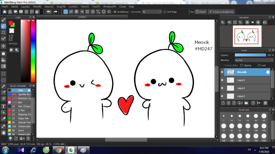Open Meoxik layer settings gear
The image size is (275, 154).
(268, 72)
